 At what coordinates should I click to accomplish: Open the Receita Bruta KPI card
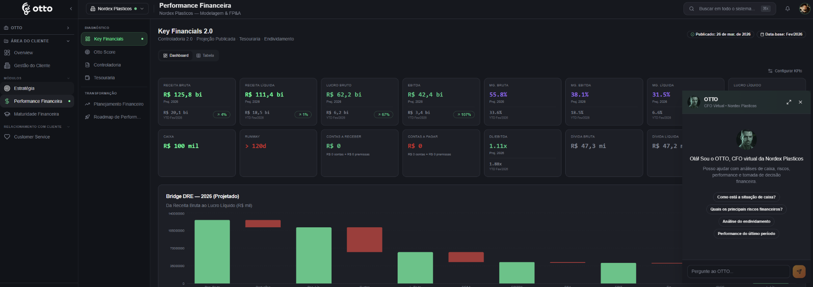(196, 102)
